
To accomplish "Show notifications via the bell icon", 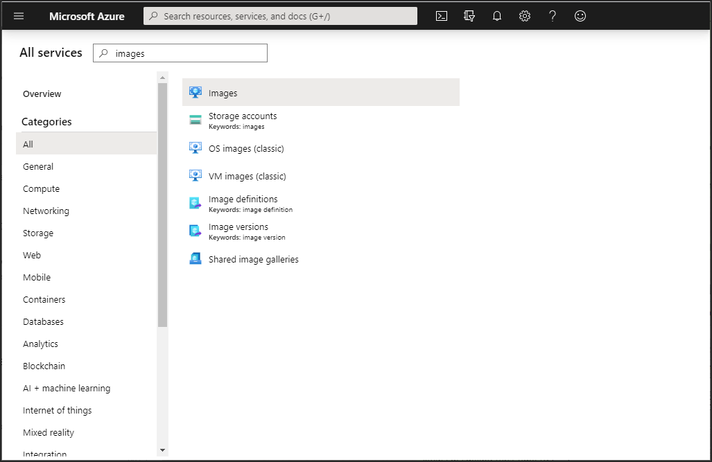I will click(x=497, y=17).
